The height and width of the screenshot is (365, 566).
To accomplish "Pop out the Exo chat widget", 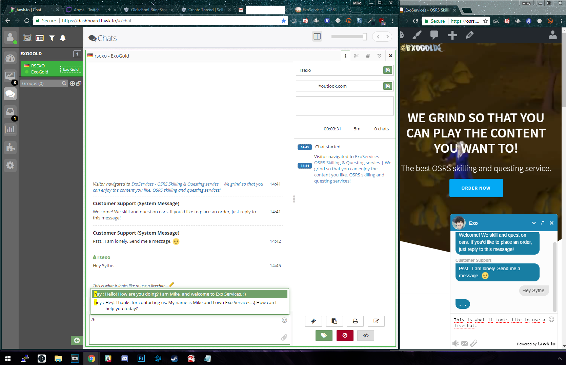I will [x=543, y=223].
